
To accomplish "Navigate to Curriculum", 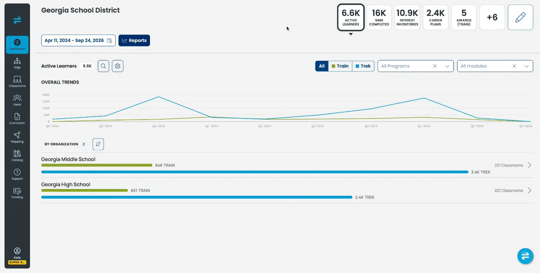I will (x=17, y=119).
